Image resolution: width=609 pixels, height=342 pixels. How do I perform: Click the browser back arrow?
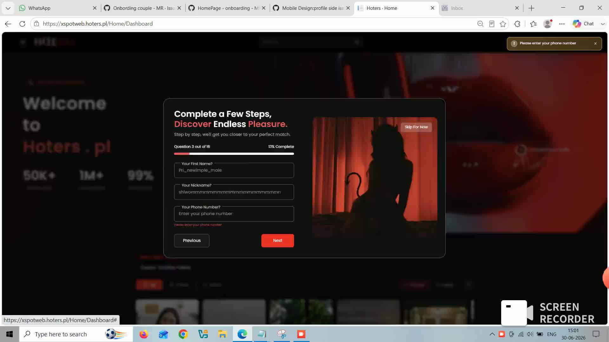(x=8, y=24)
